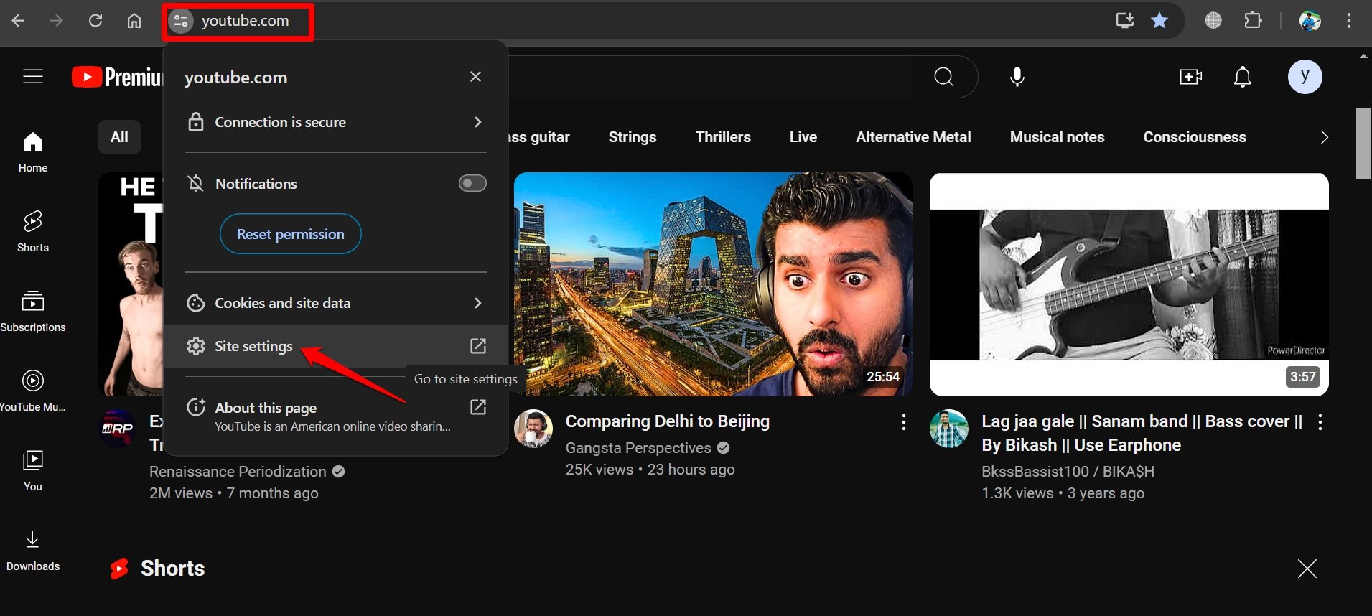This screenshot has width=1372, height=616.
Task: Select the All category chip
Action: (x=119, y=137)
